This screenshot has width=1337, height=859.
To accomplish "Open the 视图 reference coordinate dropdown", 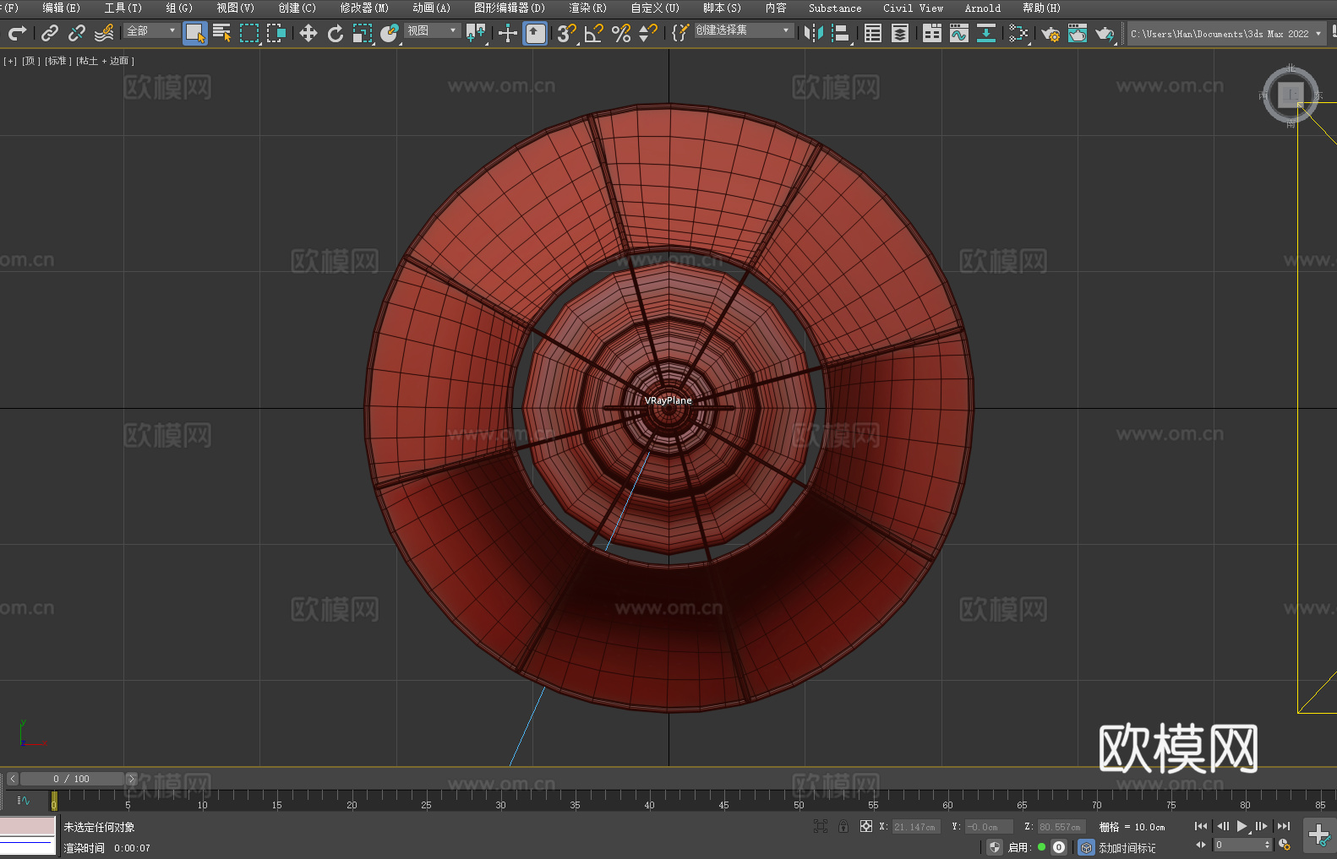I will [431, 30].
